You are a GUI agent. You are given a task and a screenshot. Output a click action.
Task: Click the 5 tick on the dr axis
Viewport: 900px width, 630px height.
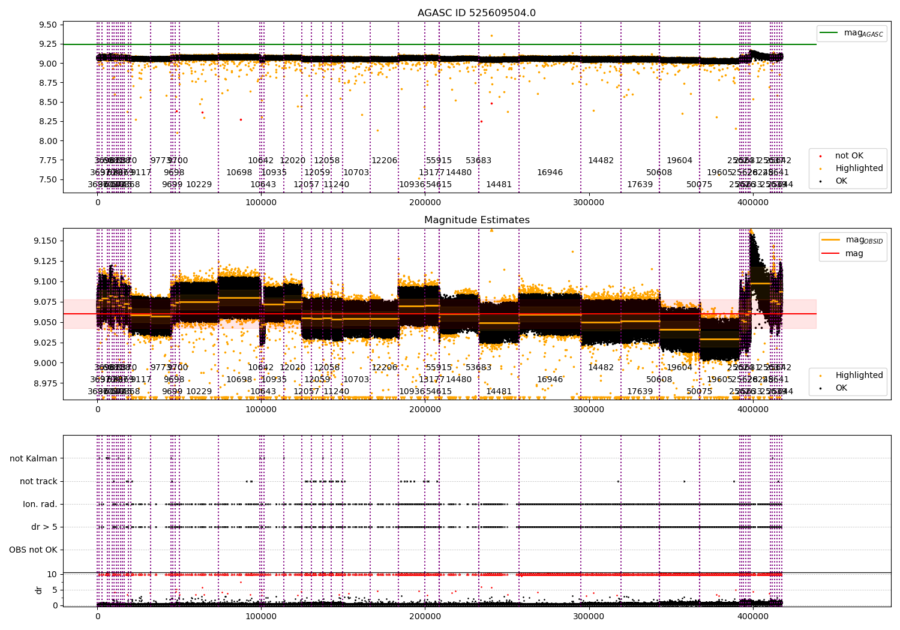coord(55,590)
